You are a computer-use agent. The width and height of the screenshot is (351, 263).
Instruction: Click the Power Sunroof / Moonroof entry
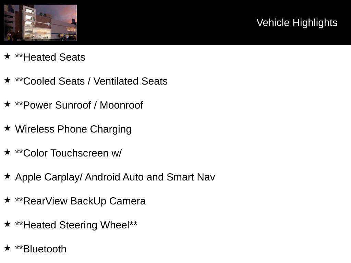tap(79, 105)
